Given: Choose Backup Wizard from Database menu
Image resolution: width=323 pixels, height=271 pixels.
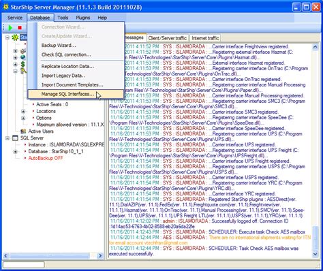Looking at the screenshot, I should coord(76,46).
